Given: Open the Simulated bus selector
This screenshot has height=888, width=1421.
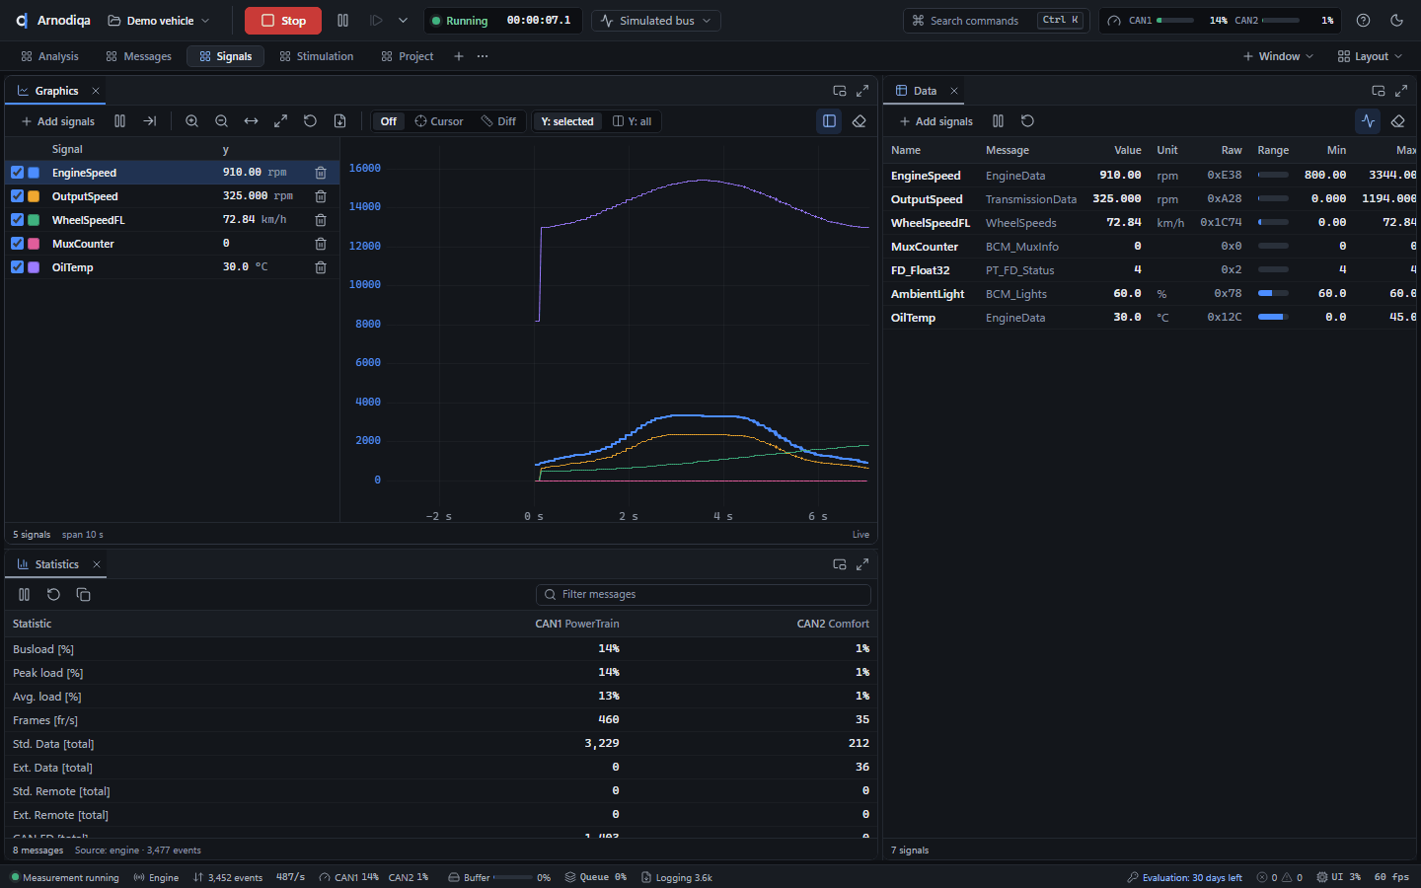Looking at the screenshot, I should click(x=656, y=21).
